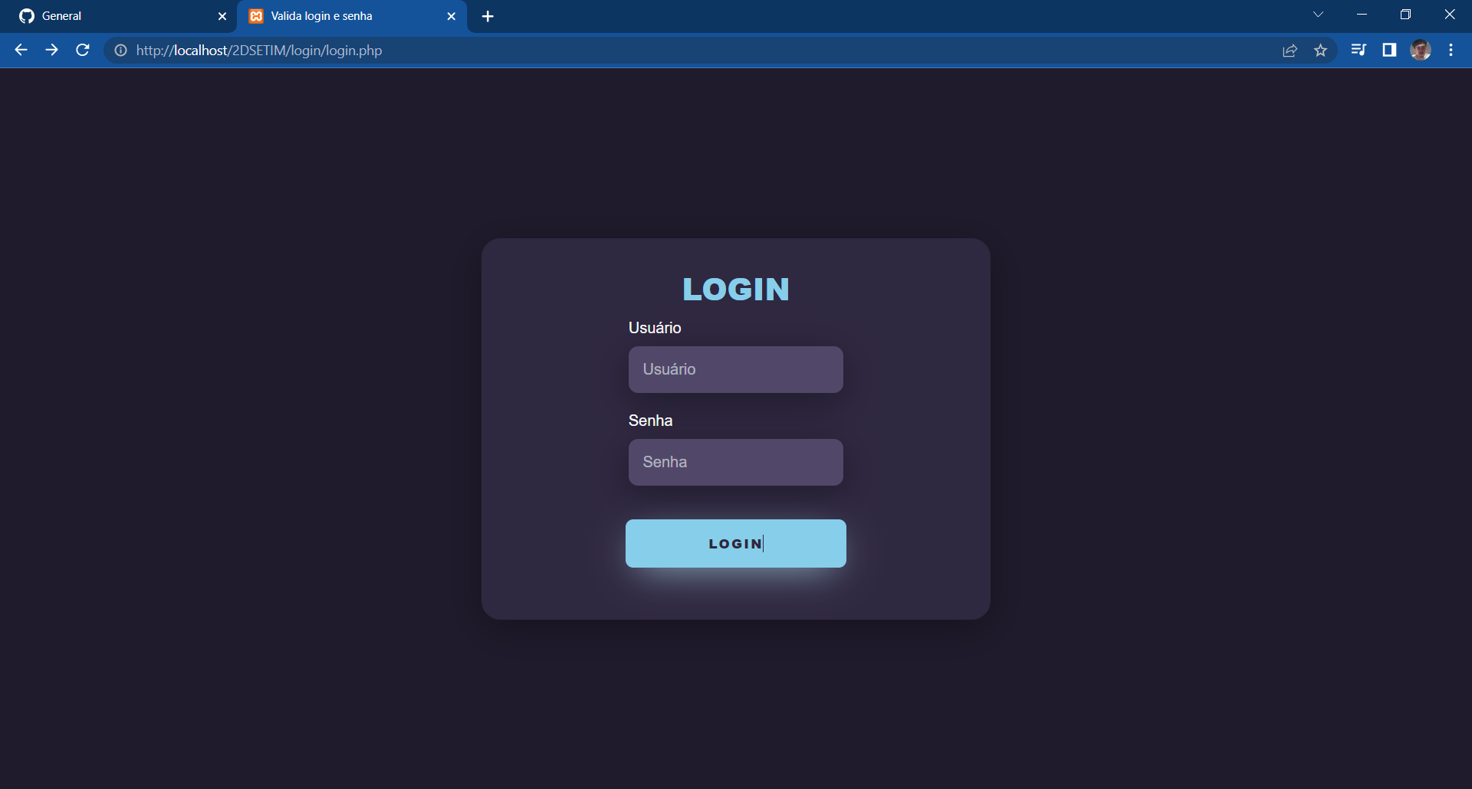Click the LOGIN heading on the form
The width and height of the screenshot is (1472, 789).
735,289
